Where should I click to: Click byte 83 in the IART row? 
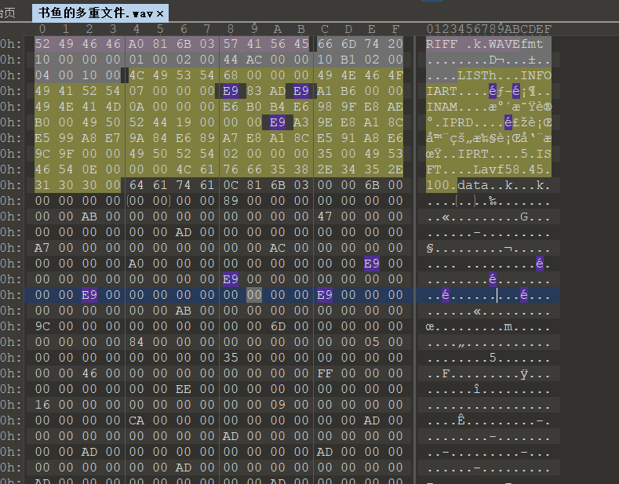click(254, 91)
